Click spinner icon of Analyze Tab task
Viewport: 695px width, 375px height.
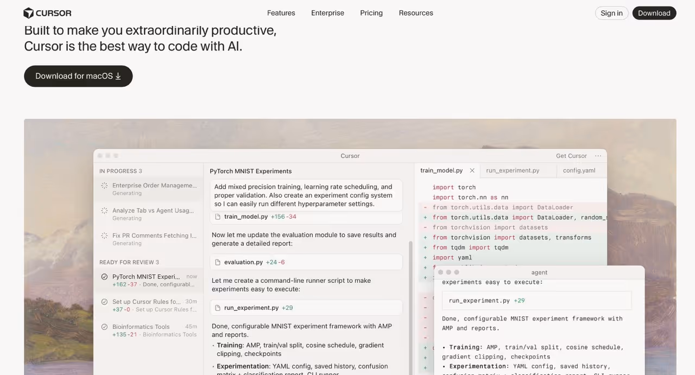[104, 211]
